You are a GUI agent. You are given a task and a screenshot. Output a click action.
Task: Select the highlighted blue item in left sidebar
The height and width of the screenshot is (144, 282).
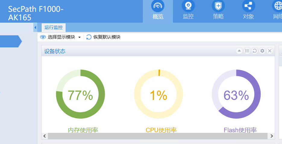pyautogui.click(x=11, y=41)
